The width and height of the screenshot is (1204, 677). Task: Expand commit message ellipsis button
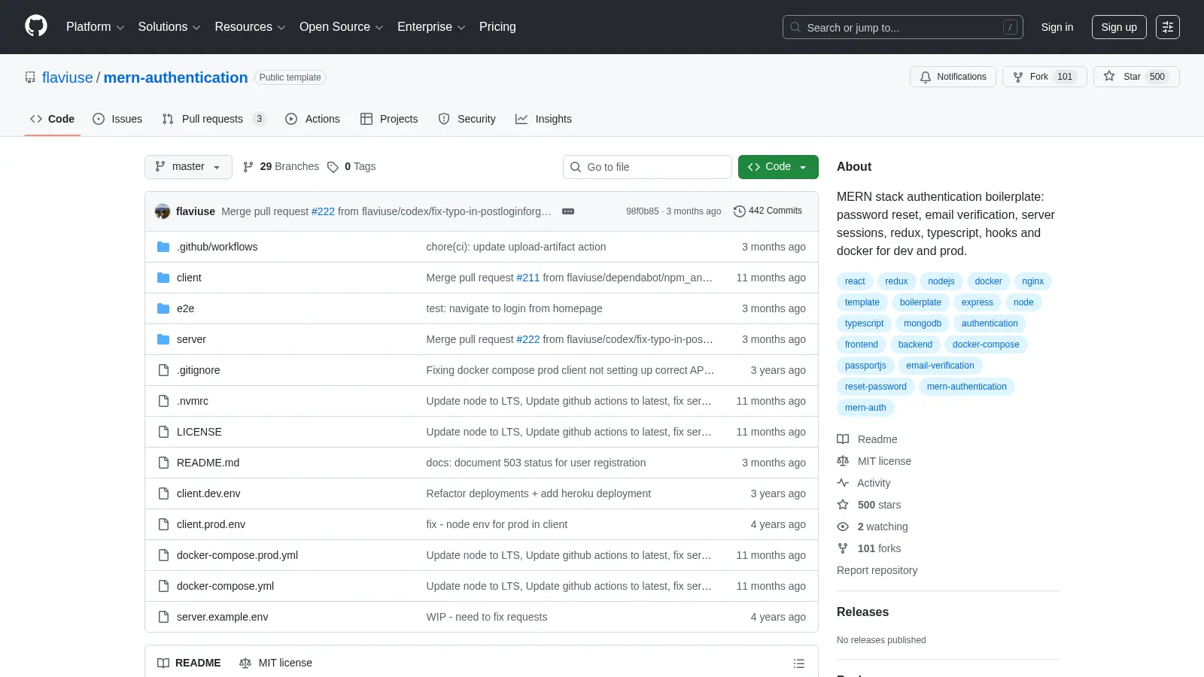568,211
